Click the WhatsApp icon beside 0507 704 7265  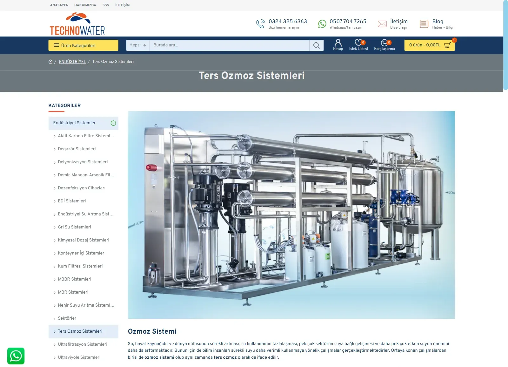tap(322, 24)
